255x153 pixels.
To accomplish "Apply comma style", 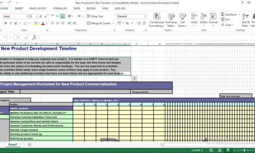I will pos(132,23).
